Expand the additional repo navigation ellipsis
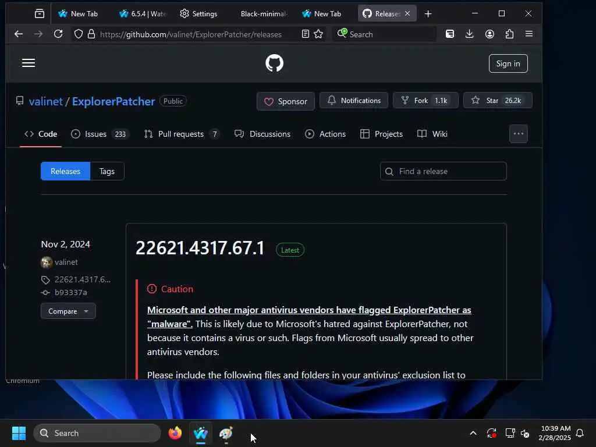 519,134
